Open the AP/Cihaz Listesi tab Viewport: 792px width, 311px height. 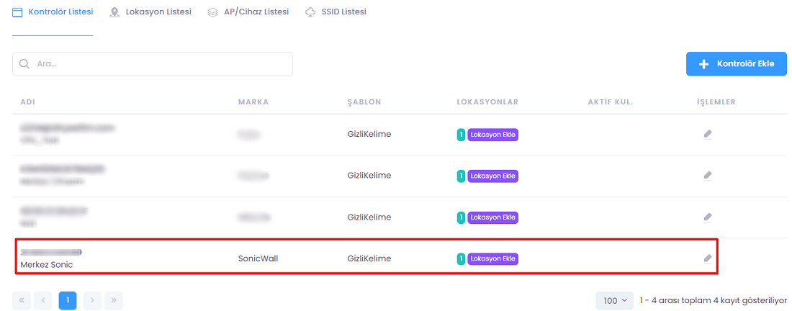(248, 12)
